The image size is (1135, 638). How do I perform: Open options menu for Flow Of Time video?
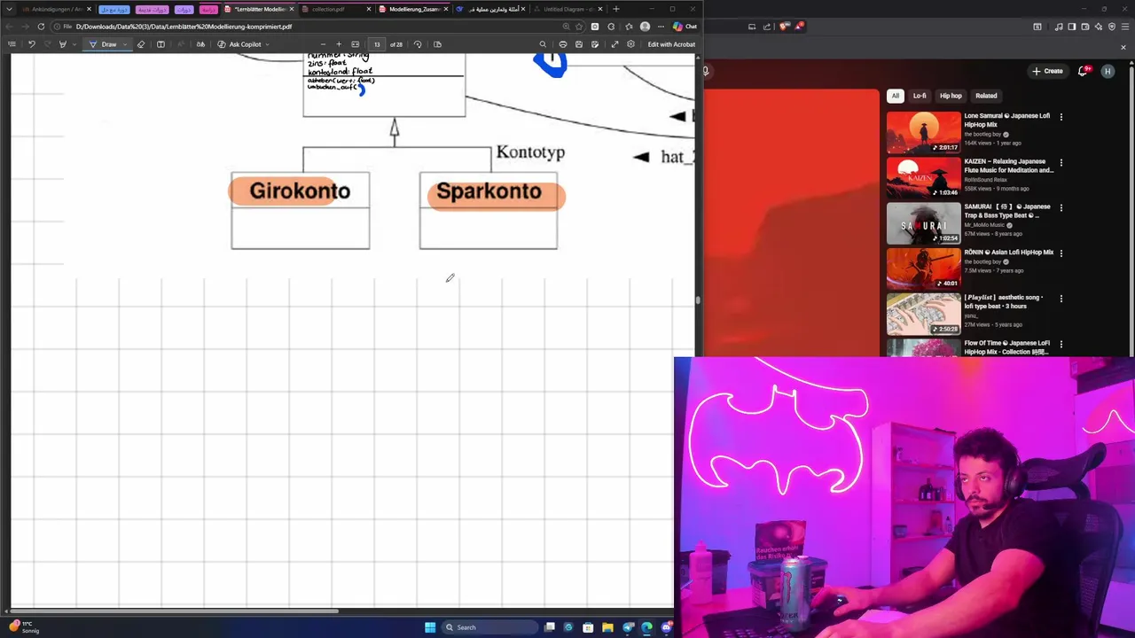(1061, 344)
